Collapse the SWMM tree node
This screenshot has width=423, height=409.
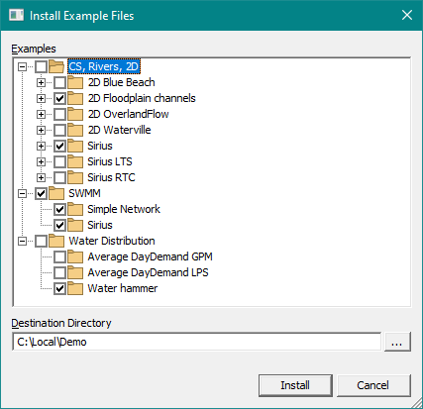22,193
